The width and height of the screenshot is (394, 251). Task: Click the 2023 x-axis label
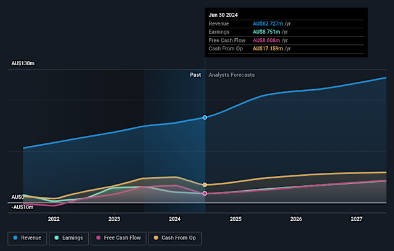114,218
